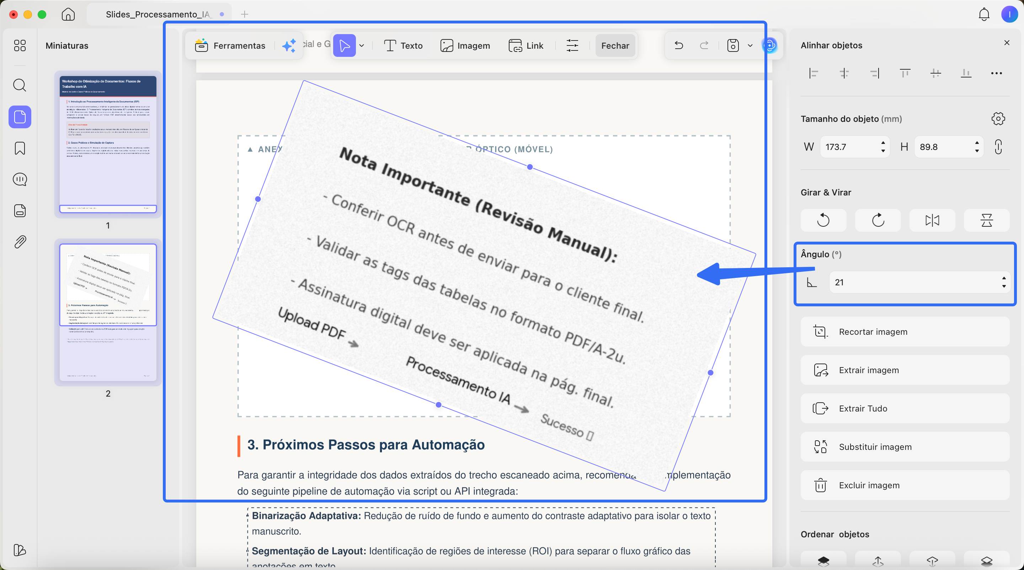This screenshot has width=1024, height=570.
Task: Open page 2 thumbnail
Action: point(108,312)
